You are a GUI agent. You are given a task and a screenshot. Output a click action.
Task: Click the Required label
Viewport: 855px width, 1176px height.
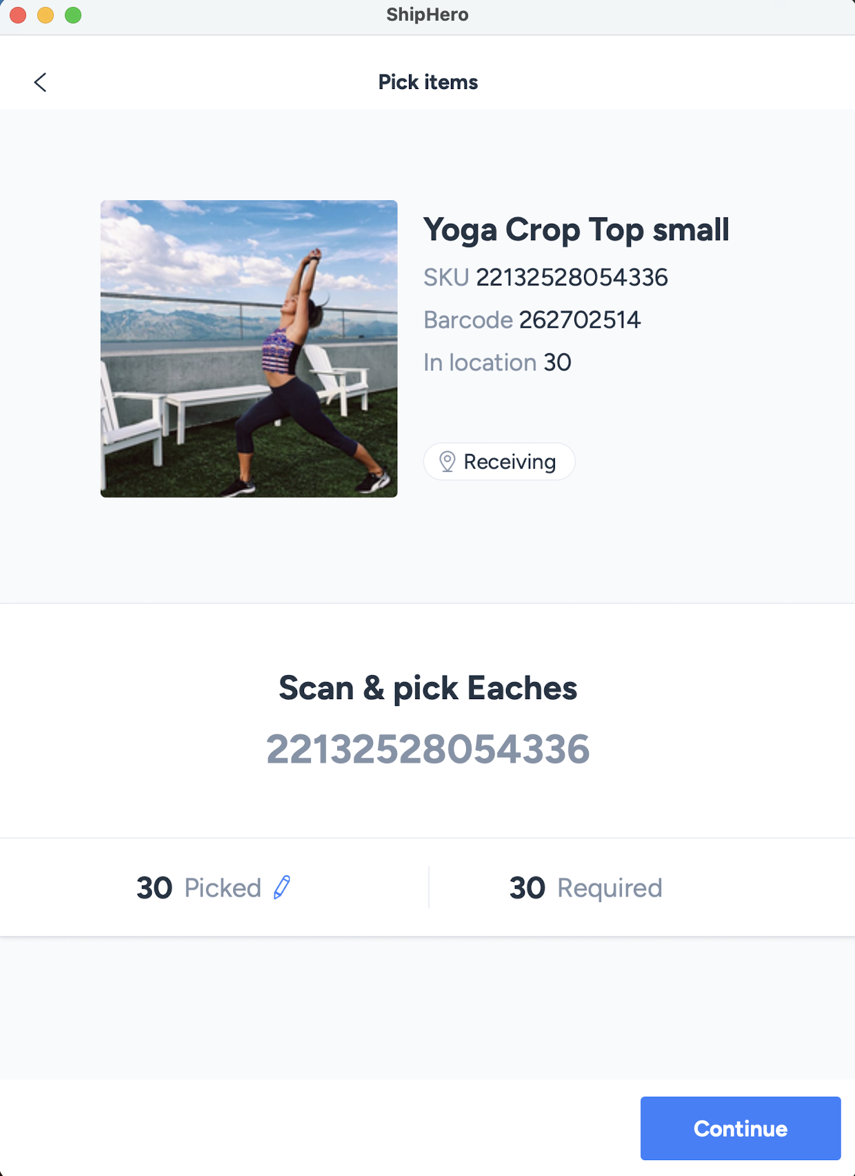tap(610, 888)
